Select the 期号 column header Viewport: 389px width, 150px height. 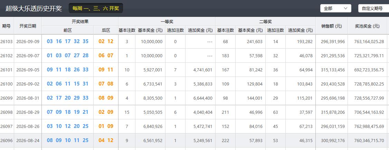tap(7, 26)
